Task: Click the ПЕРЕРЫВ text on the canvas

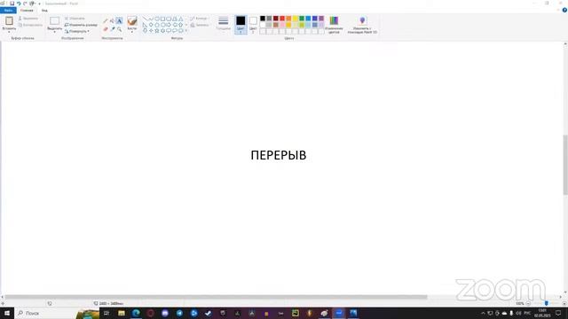Action: 278,155
